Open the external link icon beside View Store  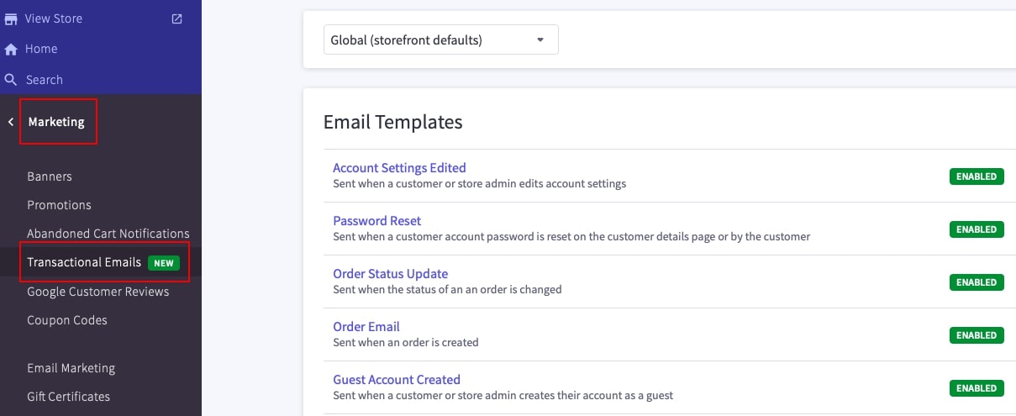tap(176, 18)
